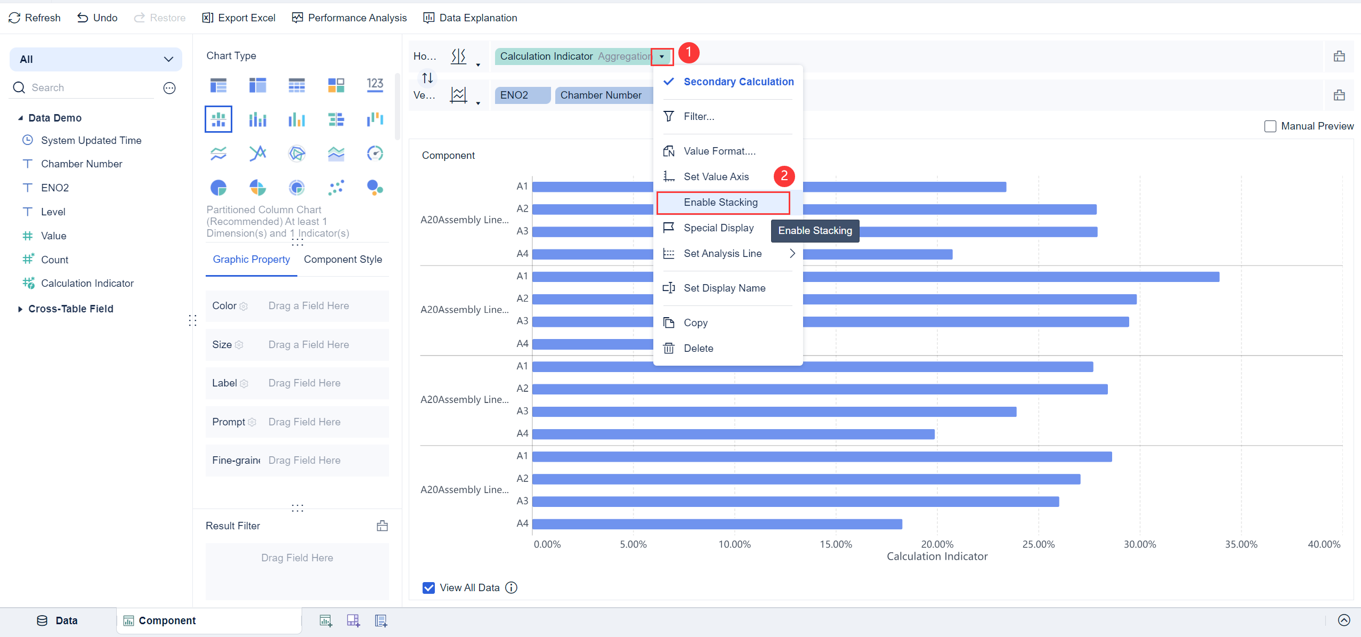
Task: Open horizontal axis type dropdown
Action: [x=478, y=64]
